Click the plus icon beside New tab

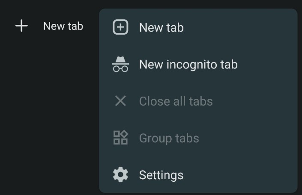tap(21, 26)
